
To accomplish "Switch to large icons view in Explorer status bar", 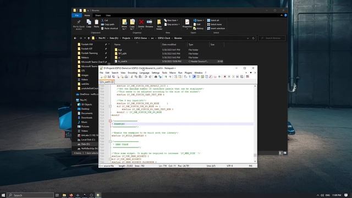I will pos(285,153).
